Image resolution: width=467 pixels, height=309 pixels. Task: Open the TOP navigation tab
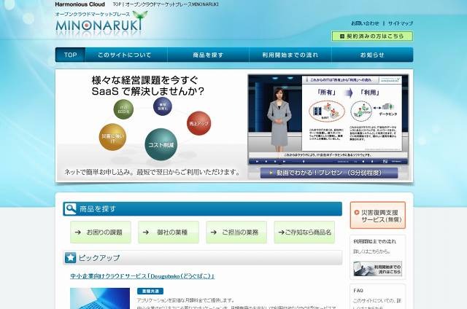point(70,55)
